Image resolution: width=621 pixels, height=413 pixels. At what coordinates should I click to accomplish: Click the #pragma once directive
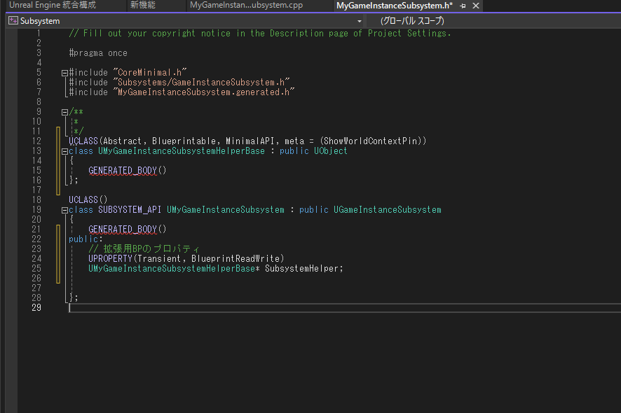click(98, 53)
